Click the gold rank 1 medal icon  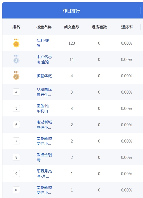pos(16,43)
